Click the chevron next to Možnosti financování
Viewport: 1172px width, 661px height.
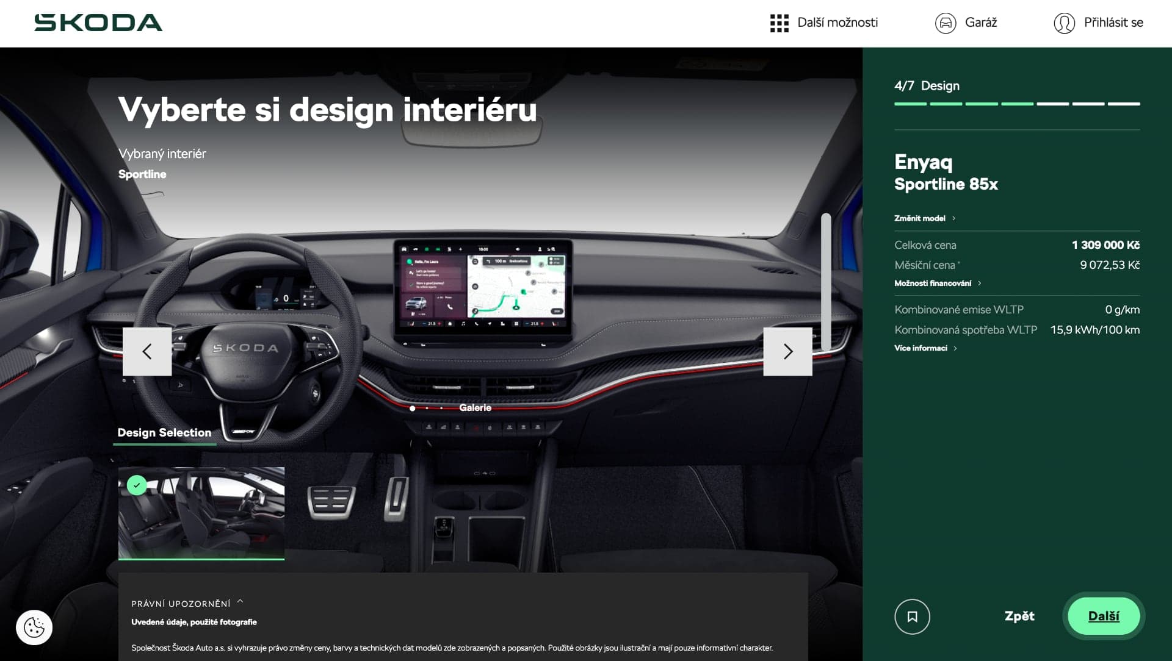[x=980, y=283]
